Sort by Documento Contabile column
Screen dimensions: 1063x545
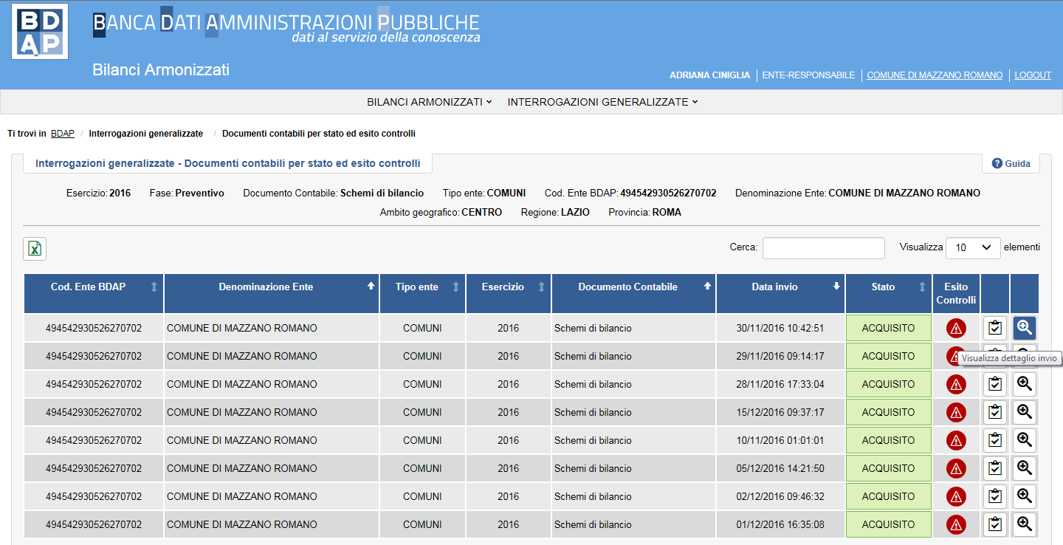(633, 293)
